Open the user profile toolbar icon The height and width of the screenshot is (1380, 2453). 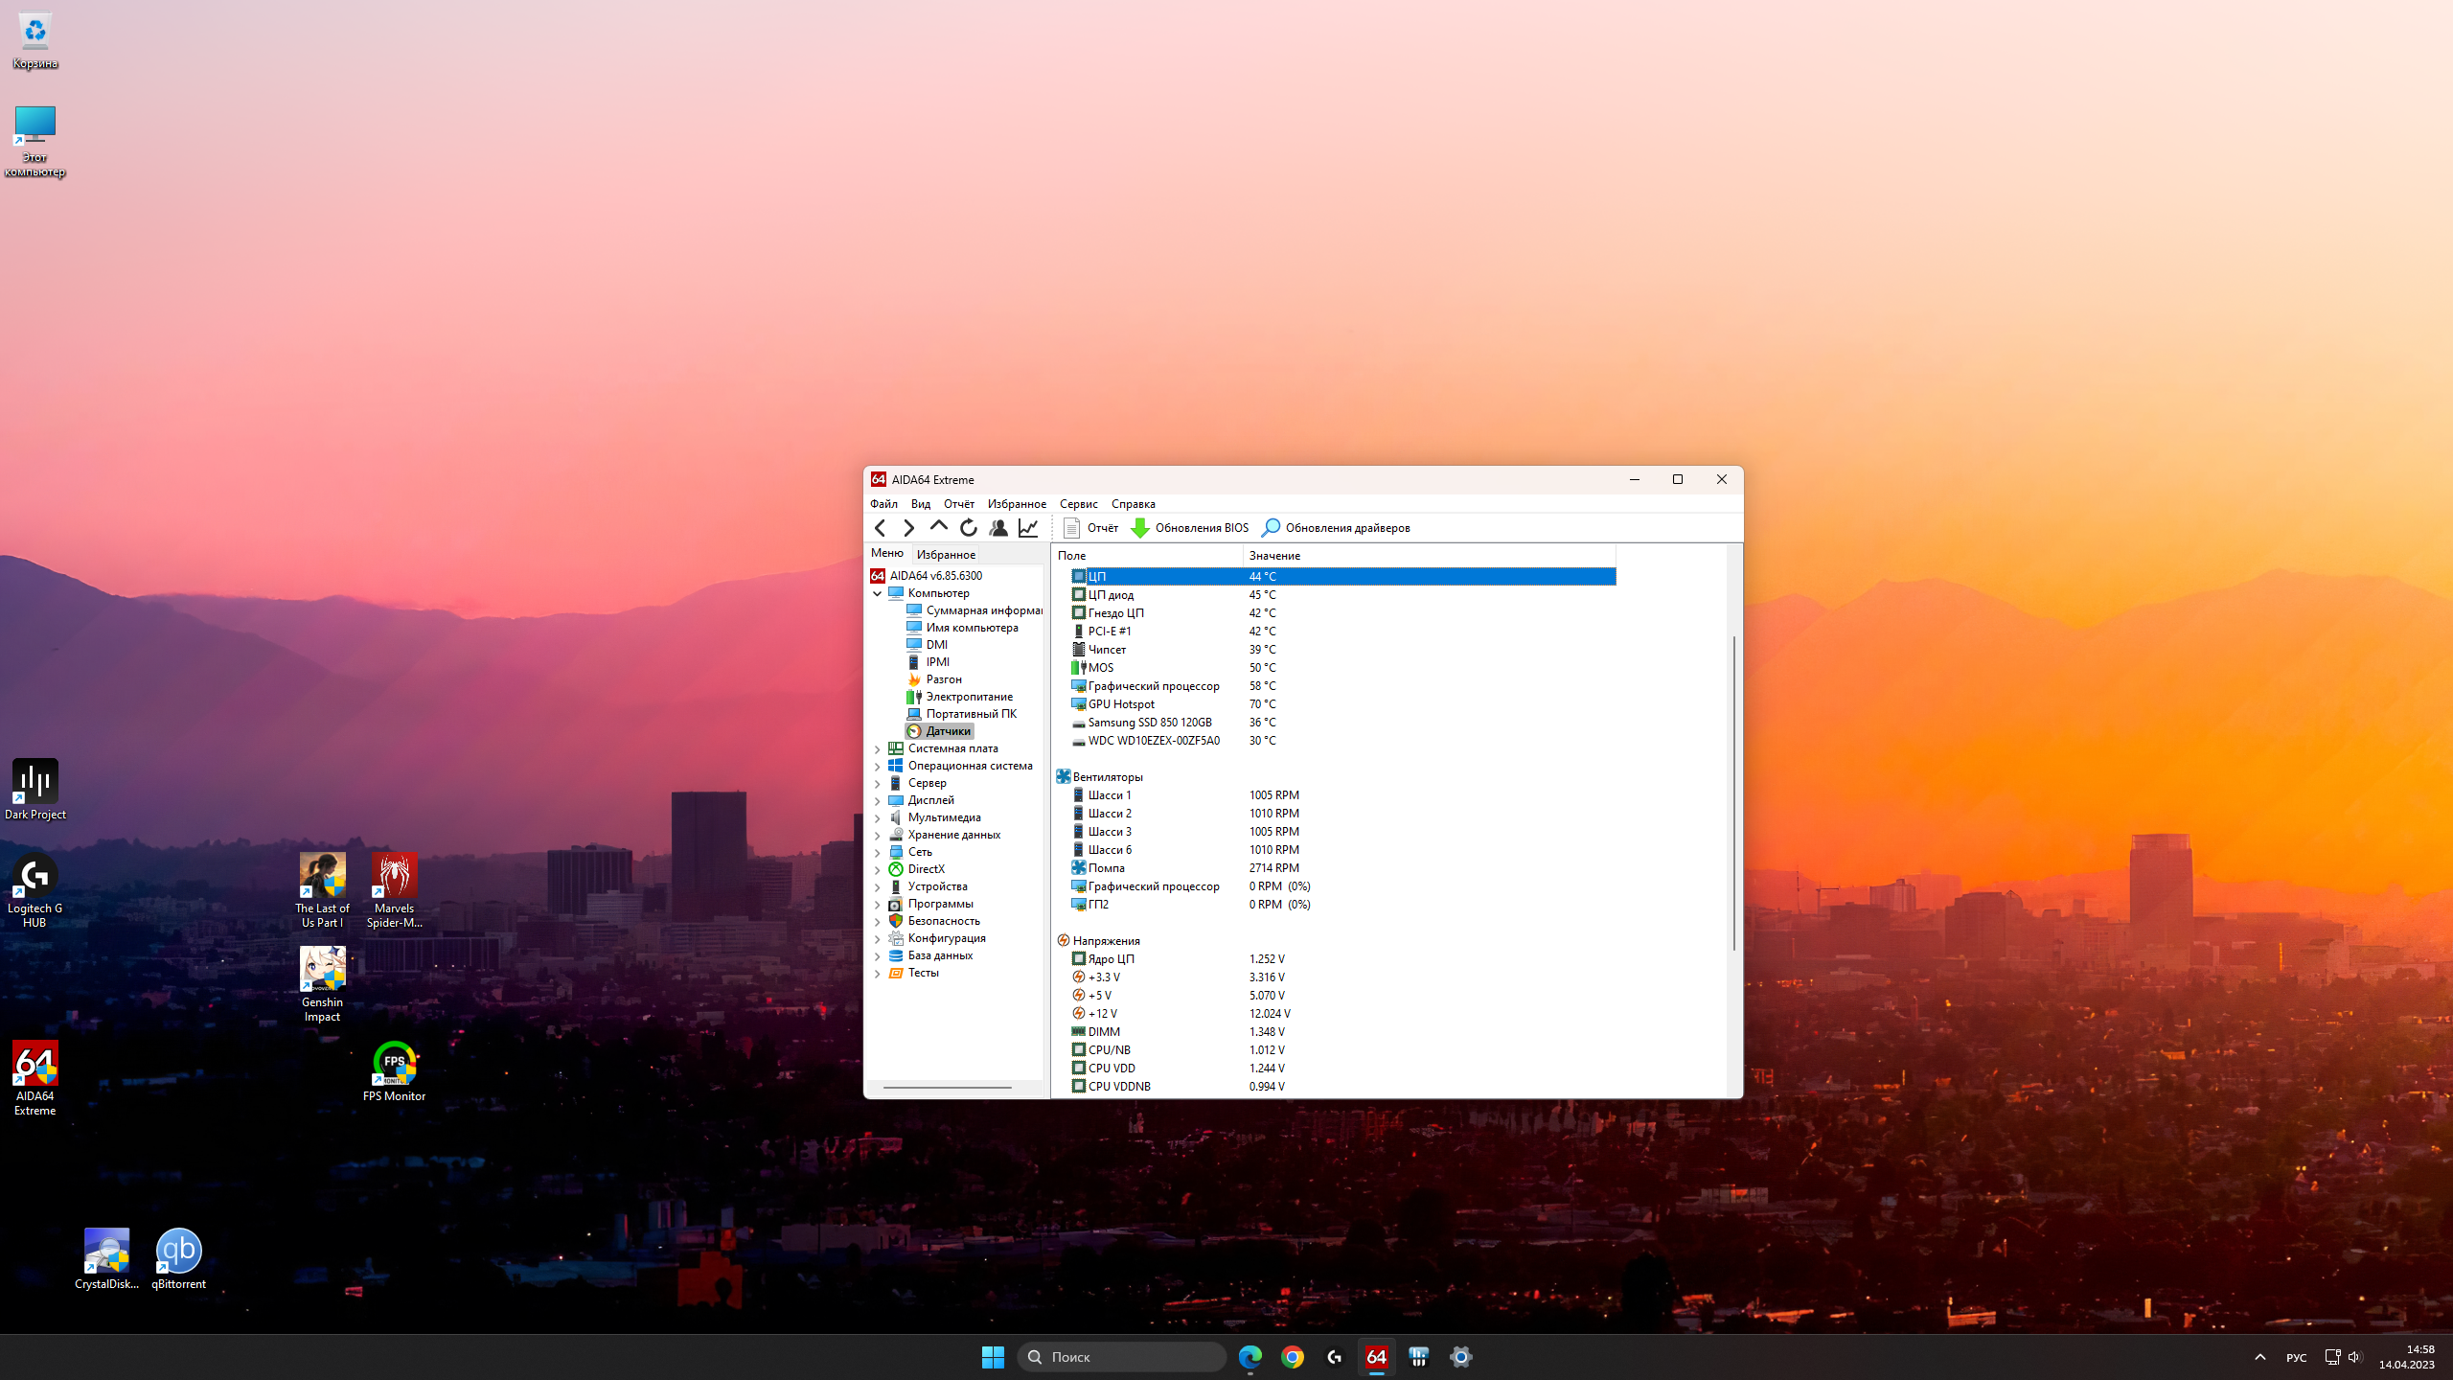998,527
